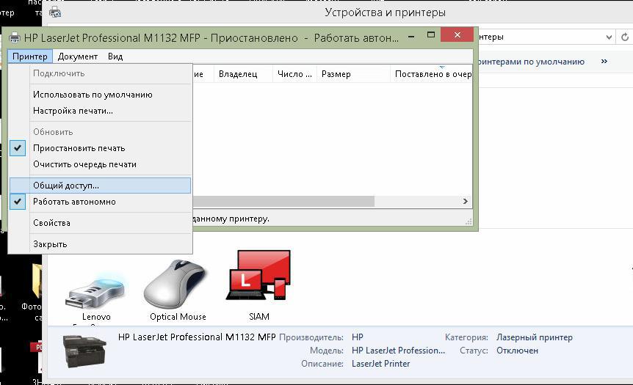Click the Модель value HP LaserJet Profession...
Image resolution: width=633 pixels, height=385 pixels.
[x=398, y=351]
